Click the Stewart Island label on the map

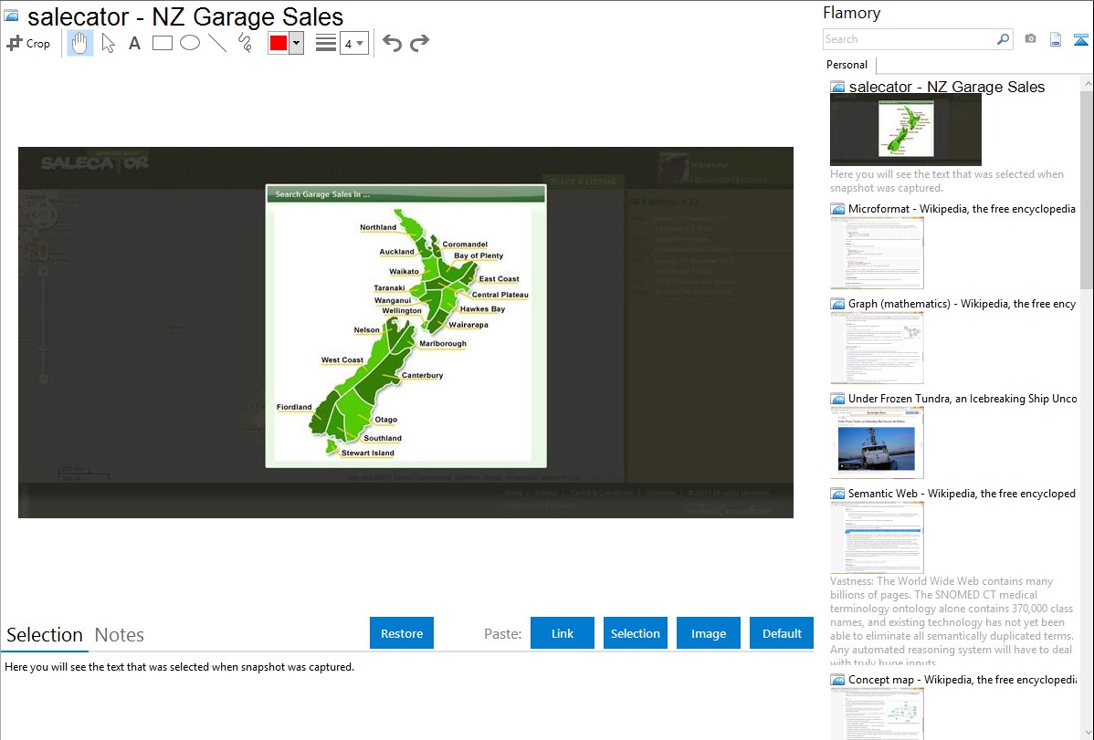pos(368,453)
